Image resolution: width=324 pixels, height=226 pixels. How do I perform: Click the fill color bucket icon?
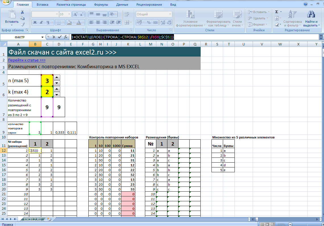coord(70,22)
